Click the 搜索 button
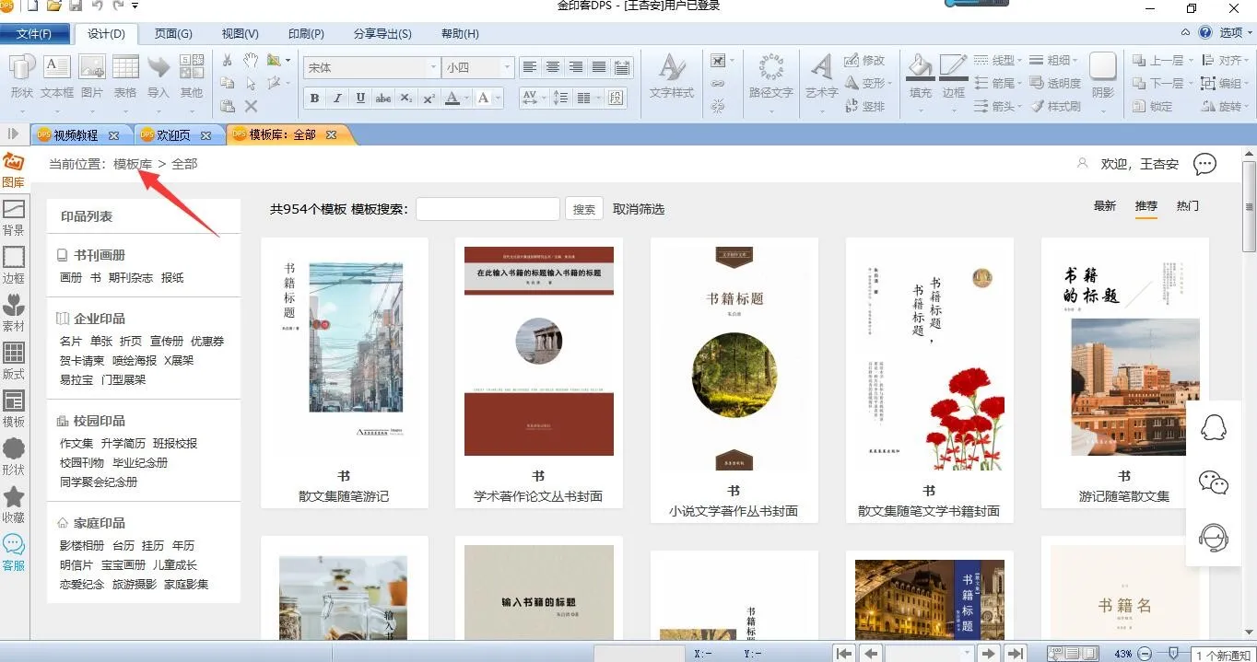Viewport: 1257px width, 662px height. [584, 209]
